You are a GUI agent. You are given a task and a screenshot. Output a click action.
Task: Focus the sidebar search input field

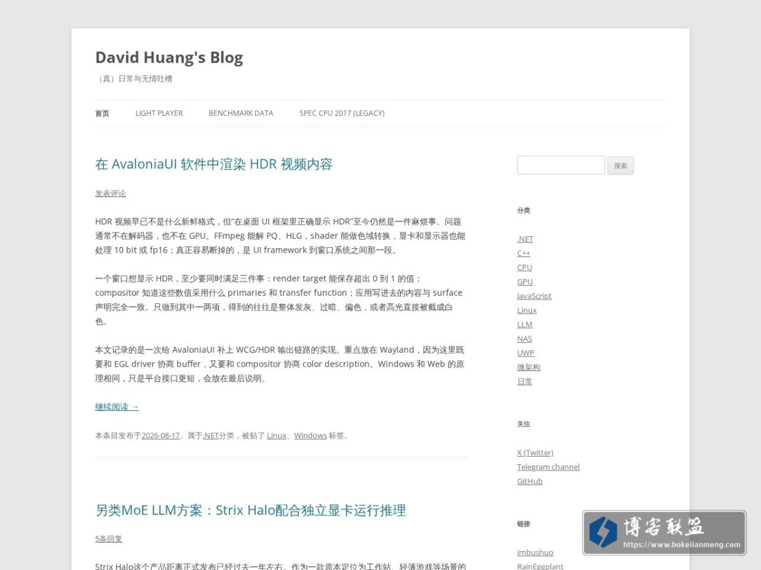[x=561, y=165]
